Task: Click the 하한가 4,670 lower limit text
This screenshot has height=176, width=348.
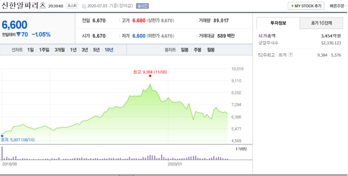Action: tap(160, 36)
